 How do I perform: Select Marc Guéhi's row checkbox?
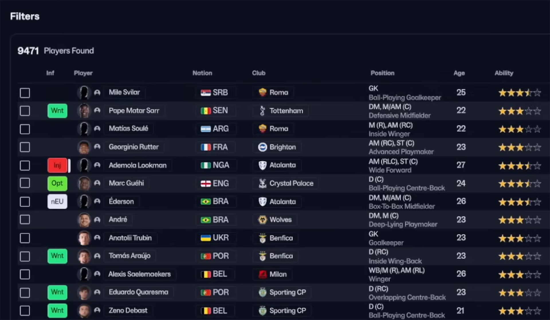(x=25, y=183)
